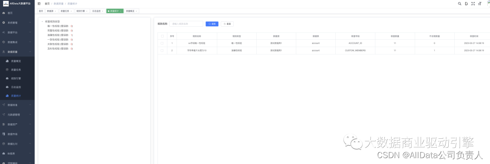
Task: Collapse sidebar with the hamburger icon
Action: point(39,4)
